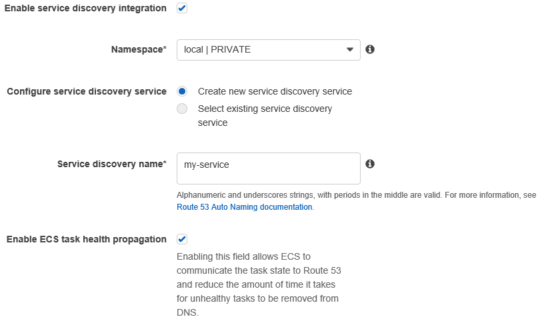The image size is (542, 325).
Task: Click the 'my-service' text value
Action: [207, 164]
